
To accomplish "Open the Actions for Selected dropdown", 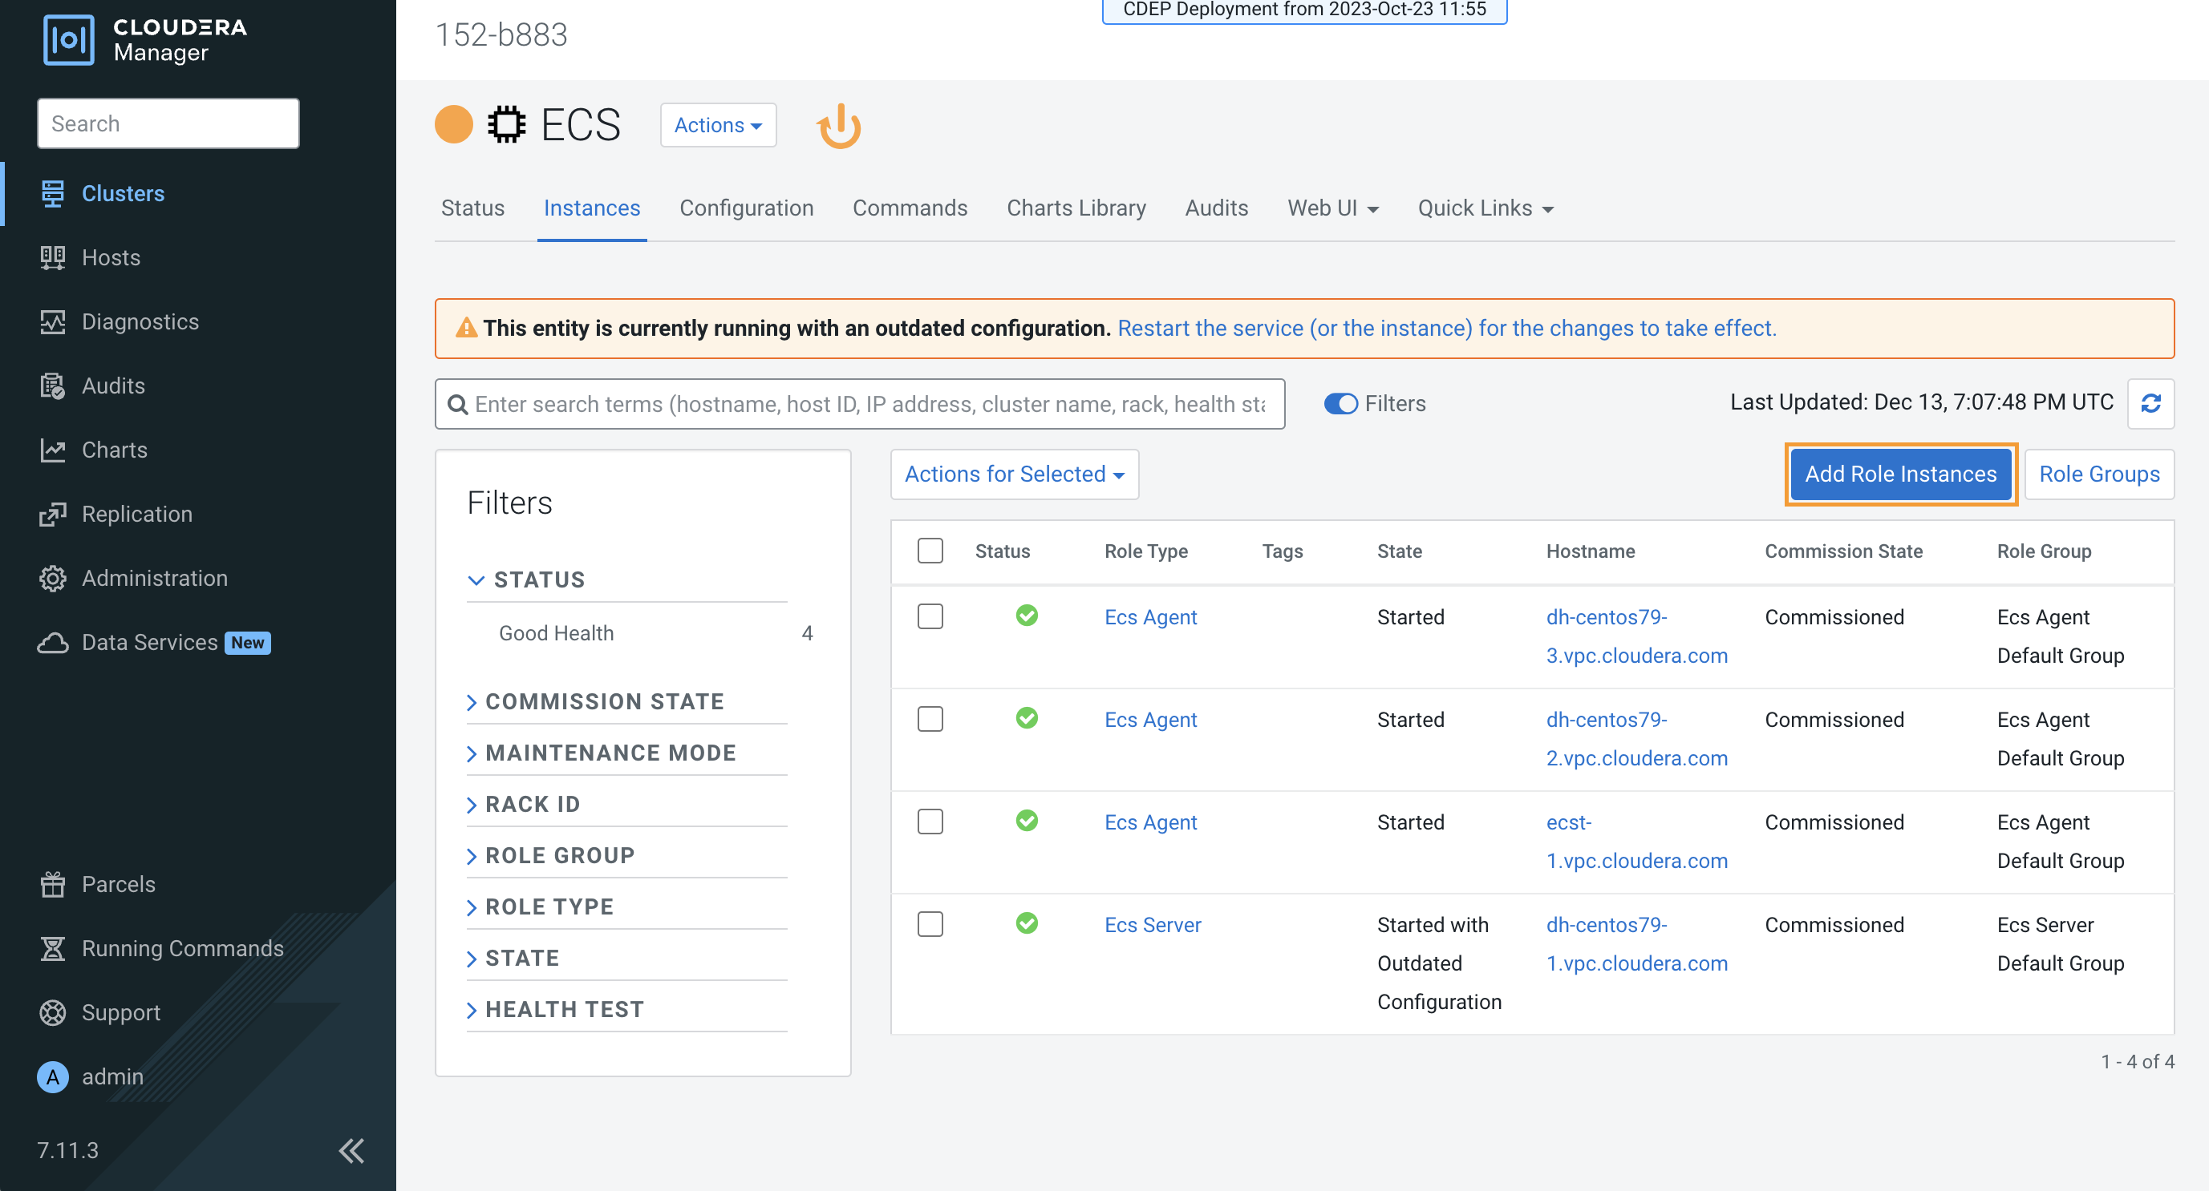I will 1014,474.
